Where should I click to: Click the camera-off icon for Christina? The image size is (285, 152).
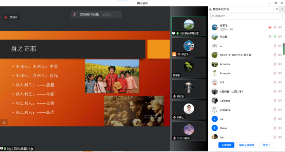(x=280, y=110)
